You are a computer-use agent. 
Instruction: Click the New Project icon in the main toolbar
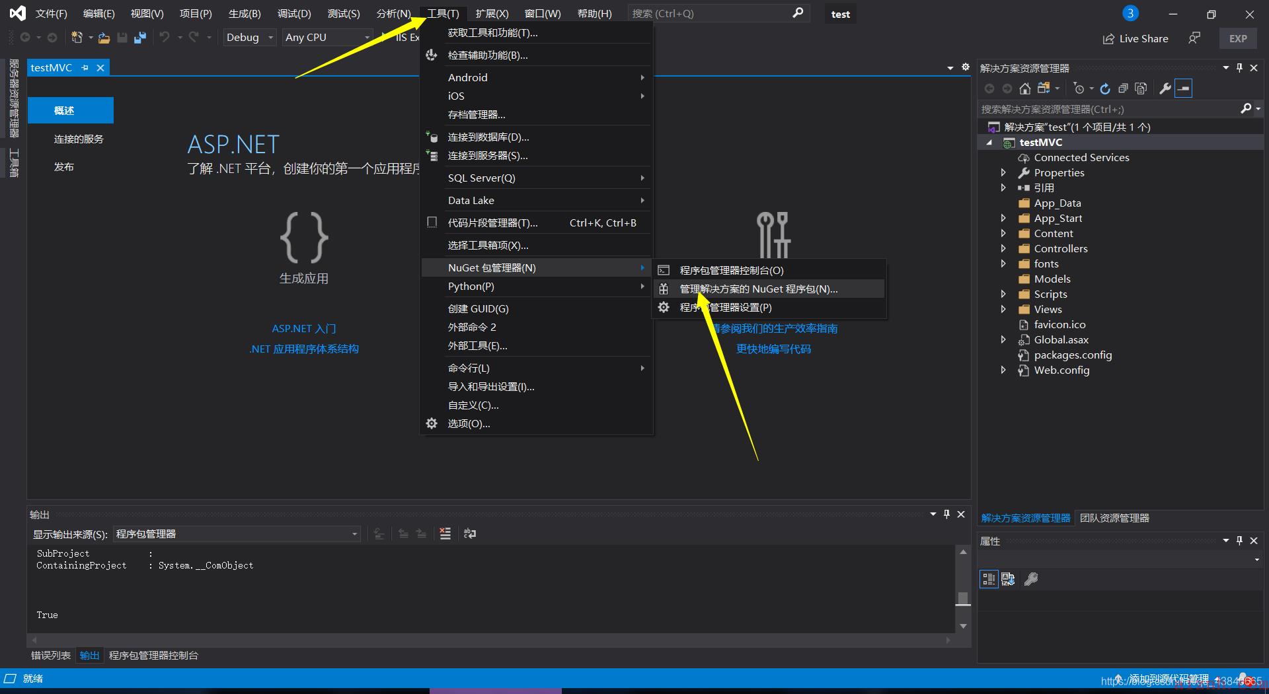77,38
